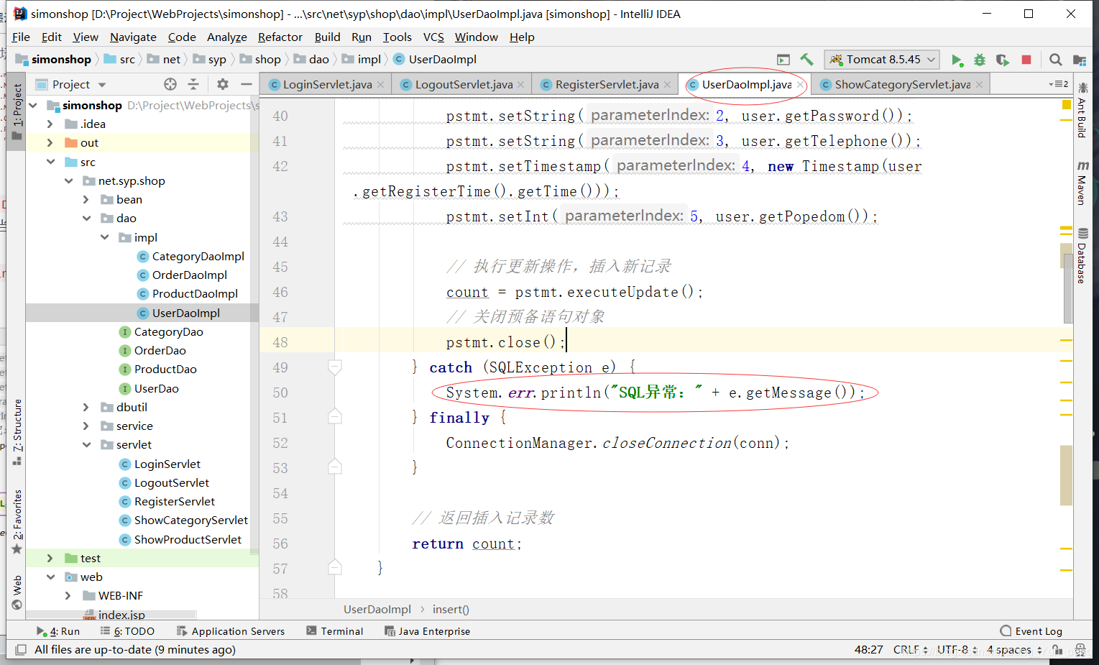Run with coverage using the shield icon
This screenshot has width=1099, height=665.
coord(1003,60)
